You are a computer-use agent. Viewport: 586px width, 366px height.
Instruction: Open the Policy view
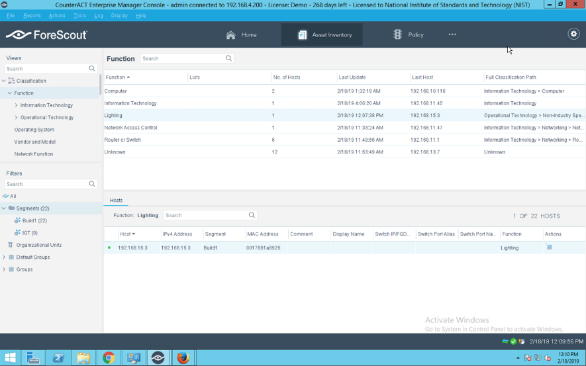[x=408, y=34]
